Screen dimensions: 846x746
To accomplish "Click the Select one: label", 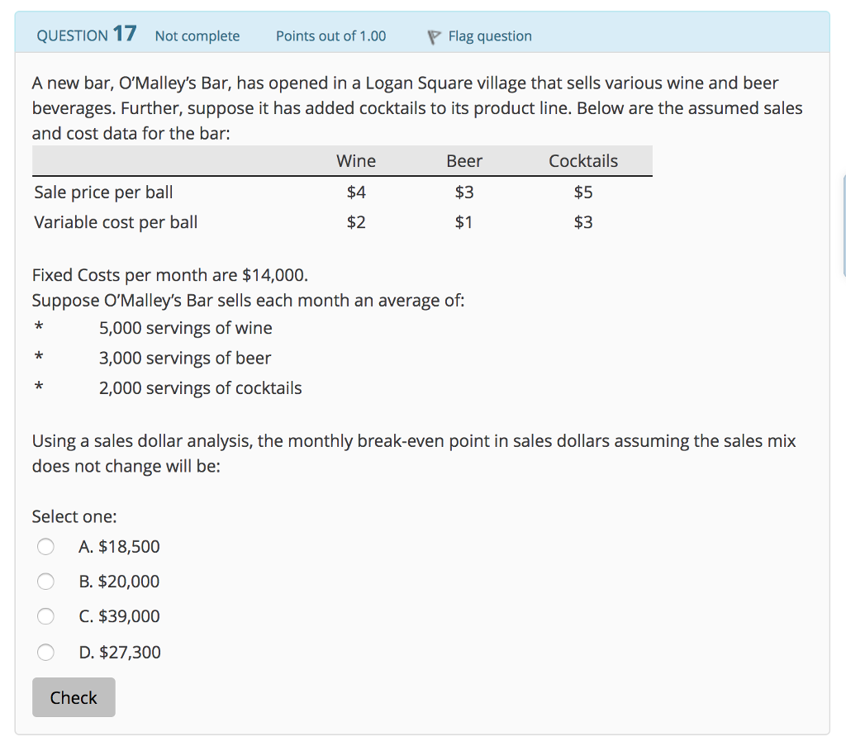I will (x=74, y=517).
